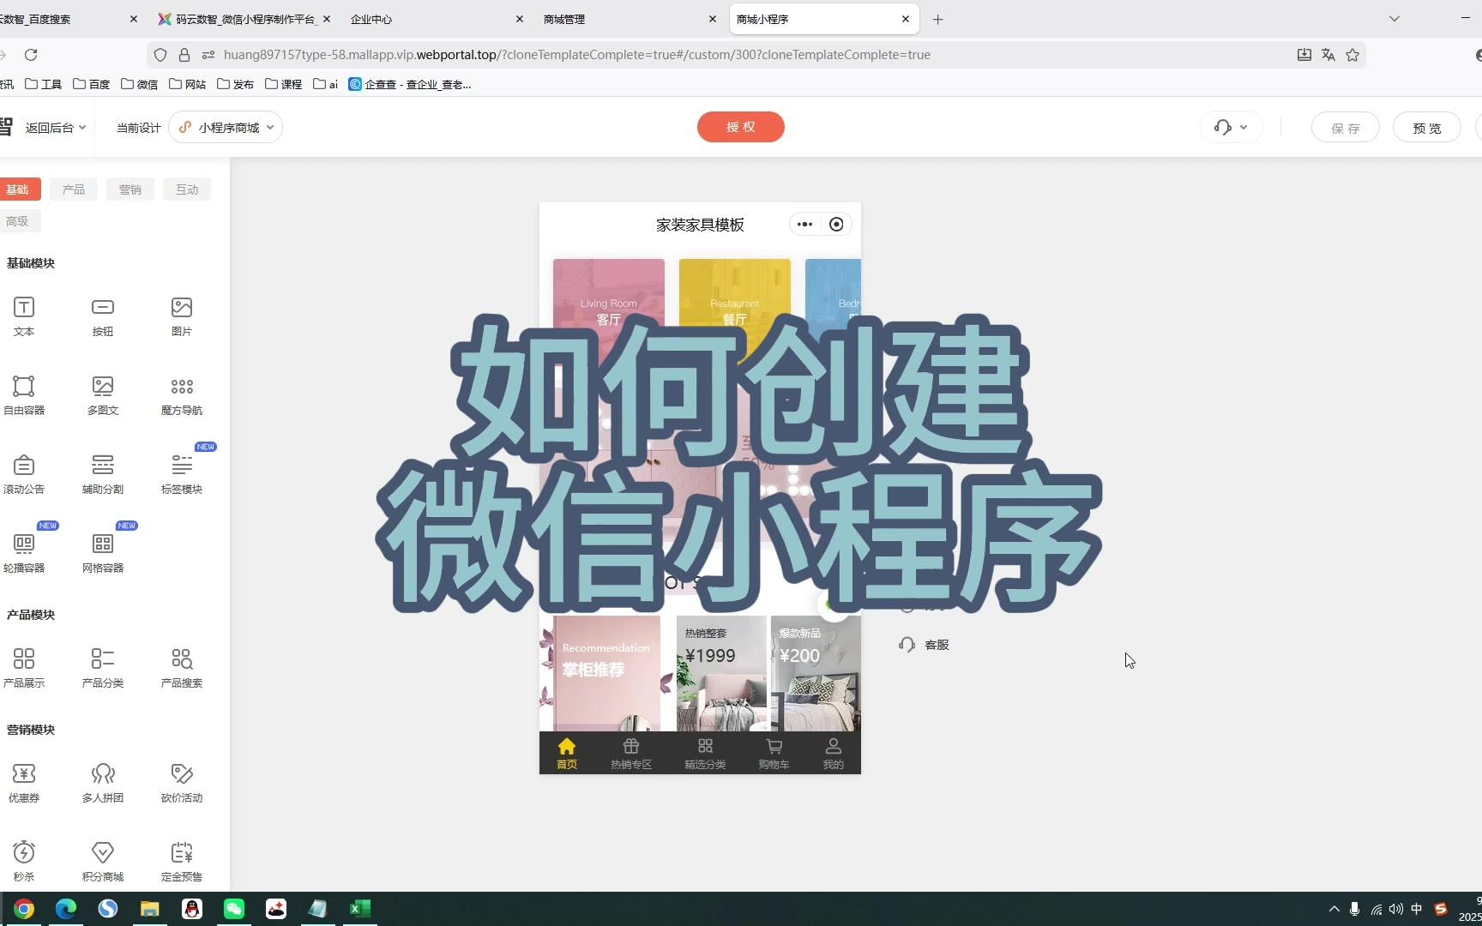Expand the 小程序商城 design selector

pyautogui.click(x=226, y=128)
